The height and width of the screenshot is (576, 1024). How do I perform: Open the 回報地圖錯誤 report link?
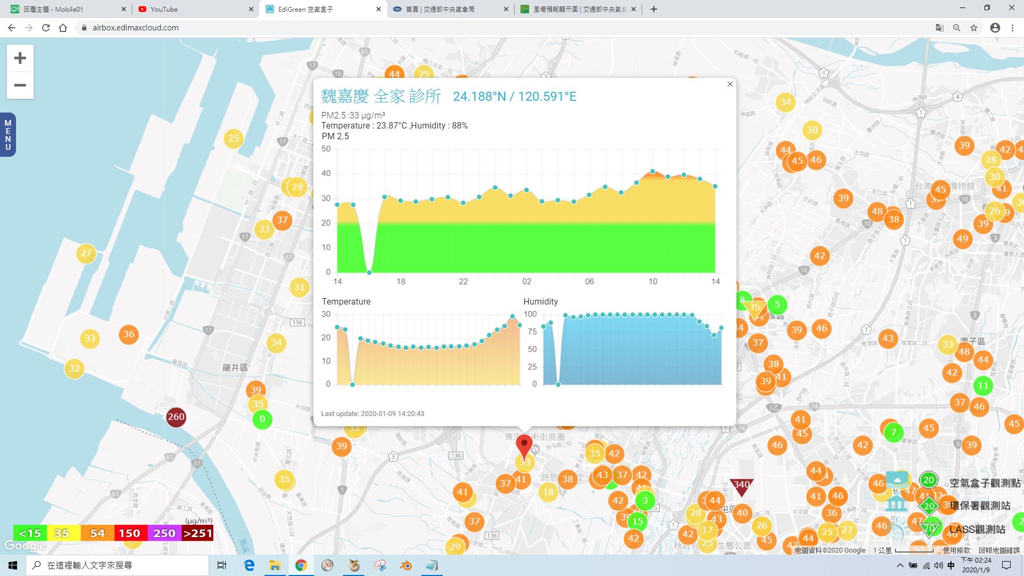coord(998,550)
